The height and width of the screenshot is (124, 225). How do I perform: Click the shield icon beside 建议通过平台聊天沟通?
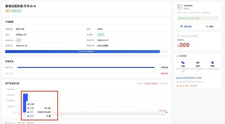click(x=178, y=82)
